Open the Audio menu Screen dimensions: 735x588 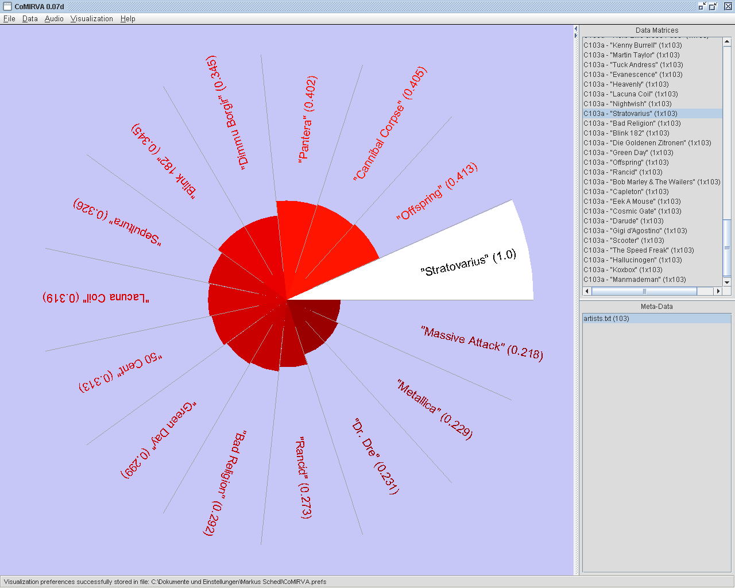point(54,18)
